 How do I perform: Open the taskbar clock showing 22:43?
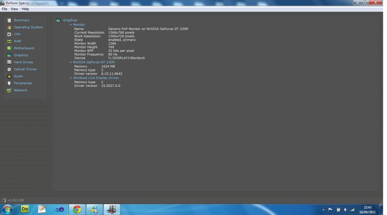pyautogui.click(x=367, y=210)
